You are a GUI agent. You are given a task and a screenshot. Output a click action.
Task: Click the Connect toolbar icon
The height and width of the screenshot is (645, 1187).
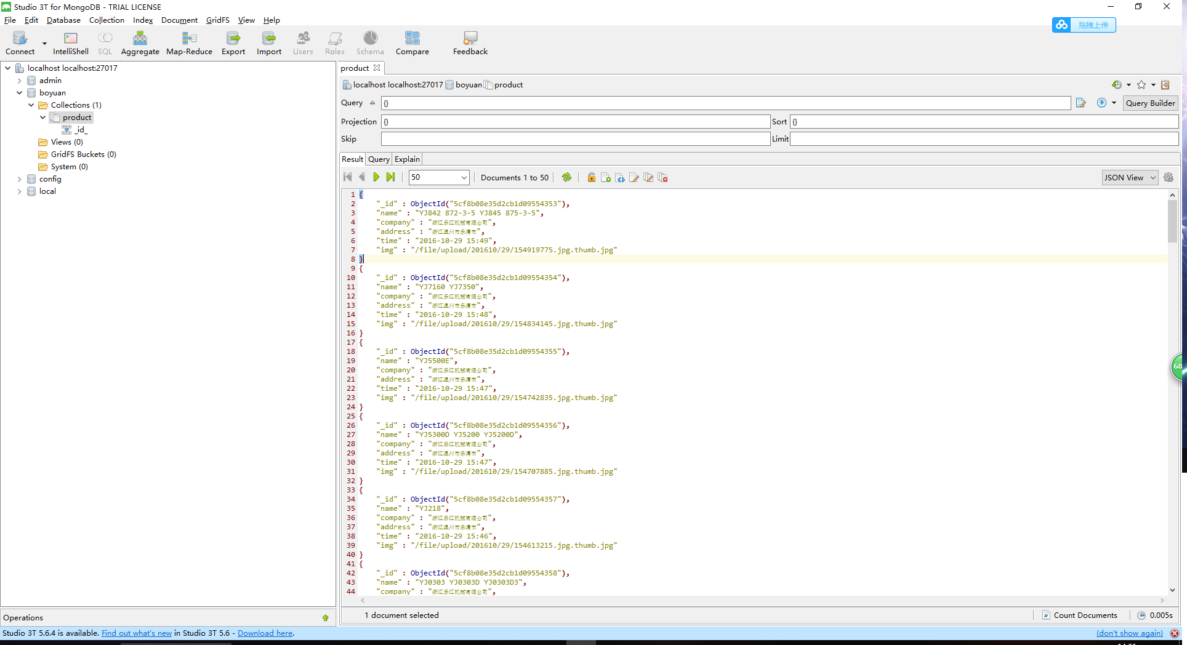coord(20,44)
